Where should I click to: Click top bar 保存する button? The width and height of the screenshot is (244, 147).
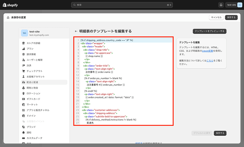pyautogui.click(x=231, y=17)
